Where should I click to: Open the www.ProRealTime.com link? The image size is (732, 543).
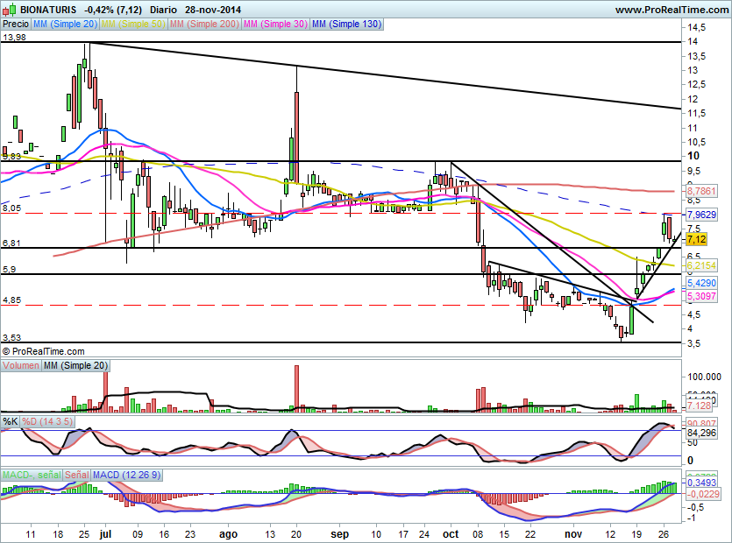point(672,10)
